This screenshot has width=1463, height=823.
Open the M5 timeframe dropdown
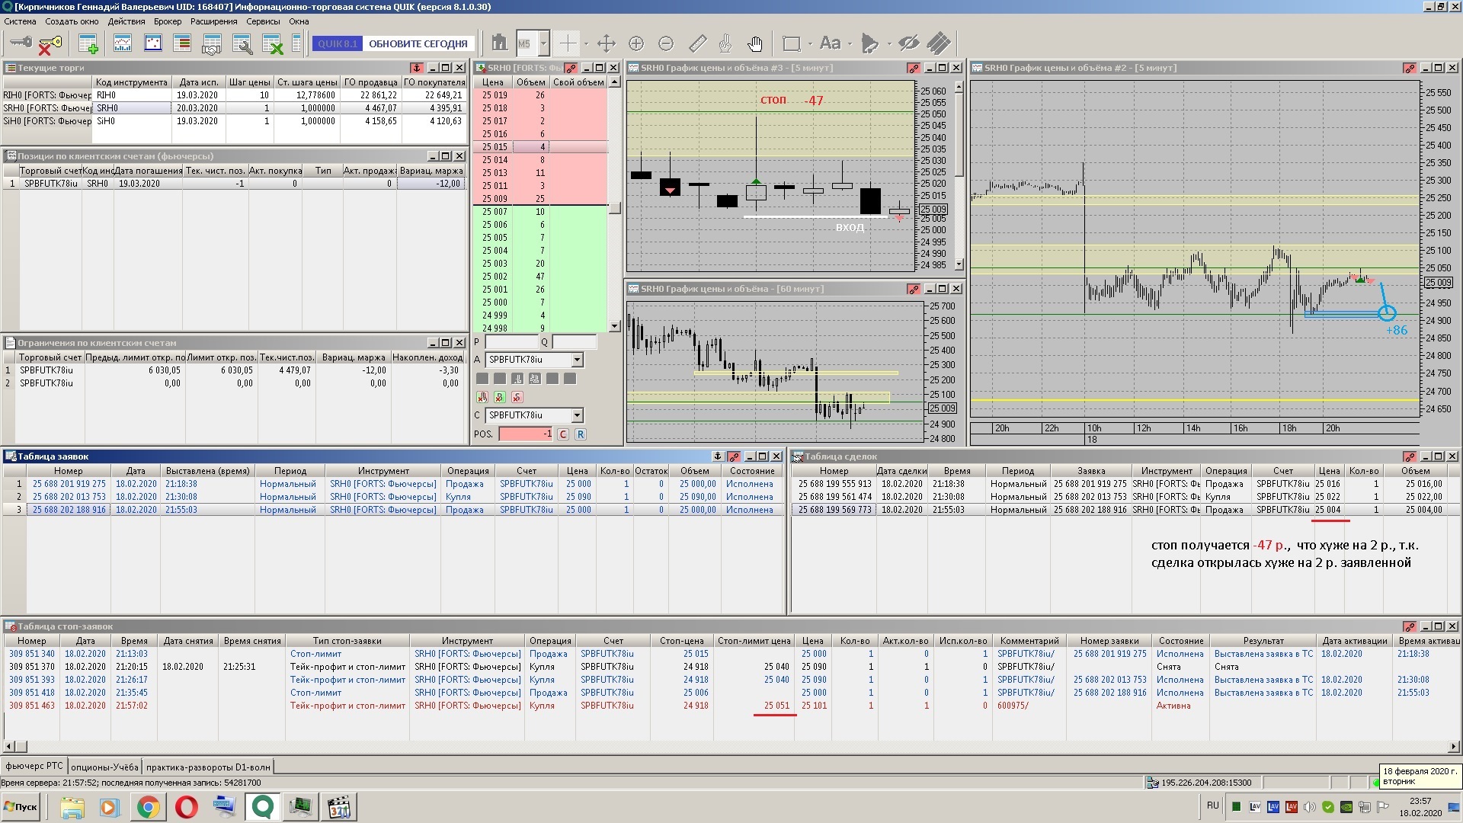click(x=543, y=43)
